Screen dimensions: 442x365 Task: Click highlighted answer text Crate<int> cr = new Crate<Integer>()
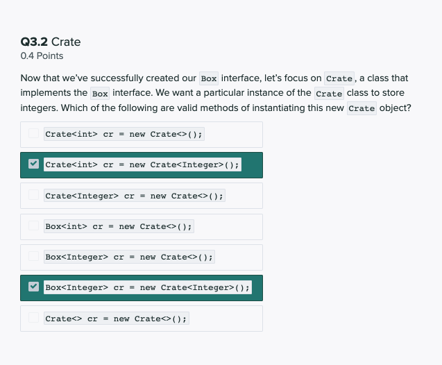[142, 165]
